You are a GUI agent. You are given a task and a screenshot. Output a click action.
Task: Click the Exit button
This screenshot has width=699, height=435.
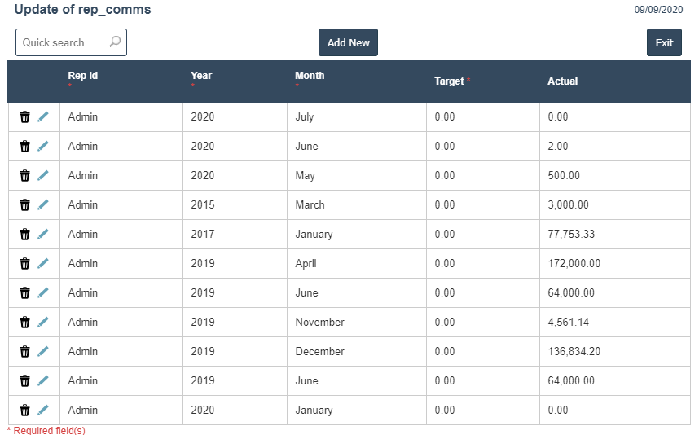[x=664, y=43]
